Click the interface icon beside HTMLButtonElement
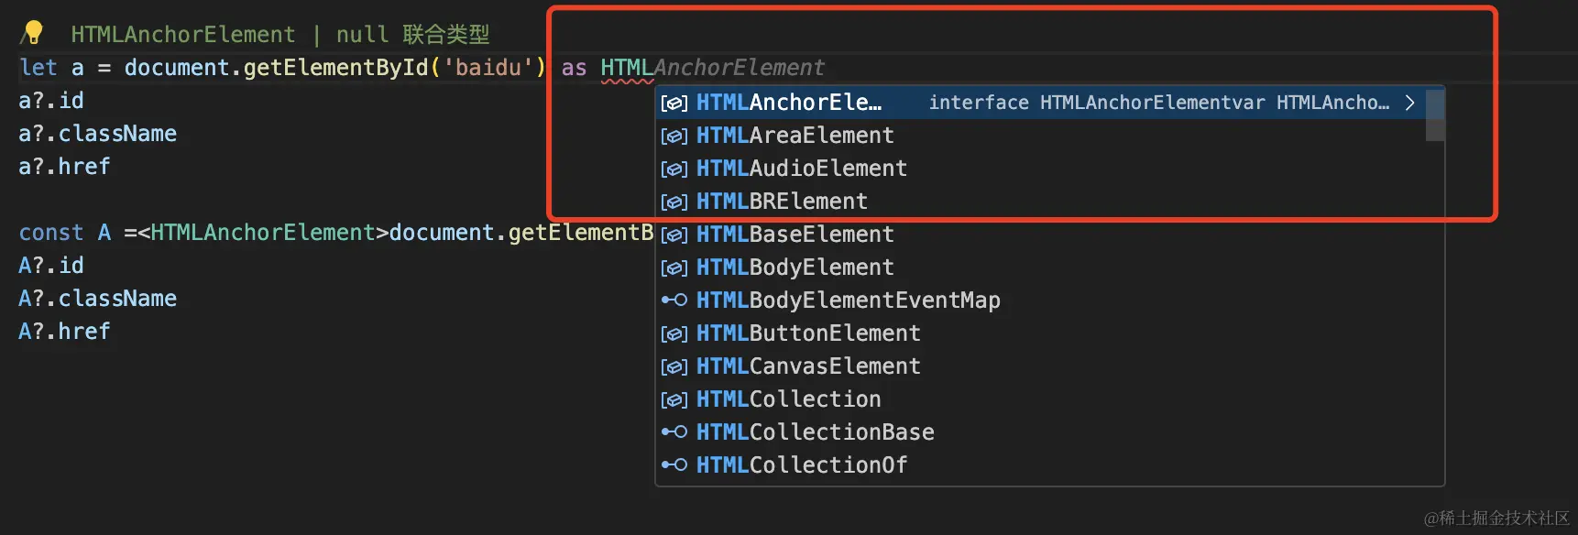This screenshot has width=1578, height=535. point(674,334)
